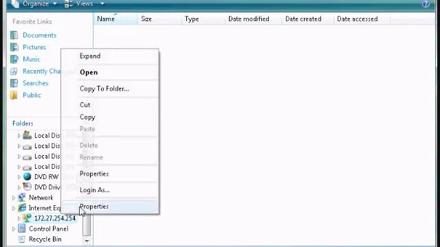Choose Cut in the context menu
Image resolution: width=440 pixels, height=247 pixels.
pos(110,105)
